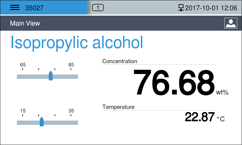Click the Temperature label
242x145 pixels.
click(x=118, y=107)
